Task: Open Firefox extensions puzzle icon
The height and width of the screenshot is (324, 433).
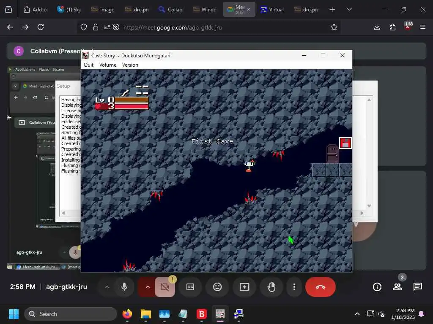Action: [392, 27]
